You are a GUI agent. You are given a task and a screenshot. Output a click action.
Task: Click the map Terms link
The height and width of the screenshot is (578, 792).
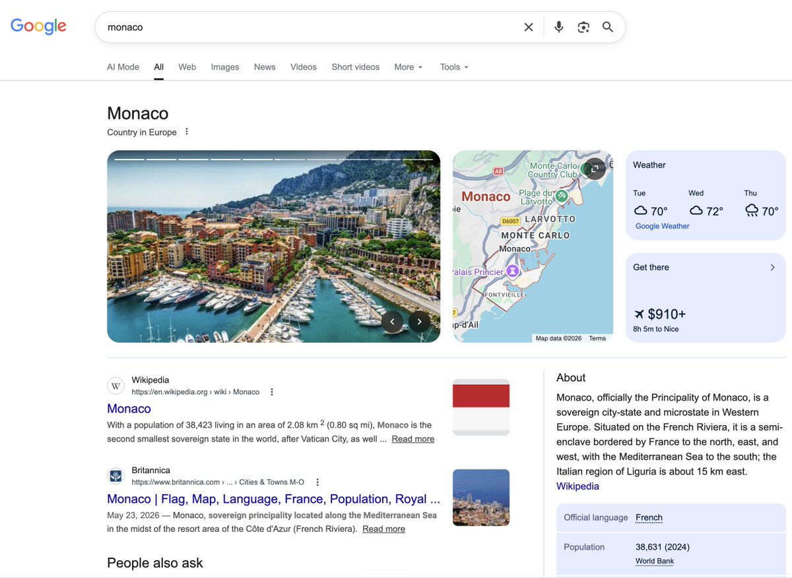click(x=597, y=338)
